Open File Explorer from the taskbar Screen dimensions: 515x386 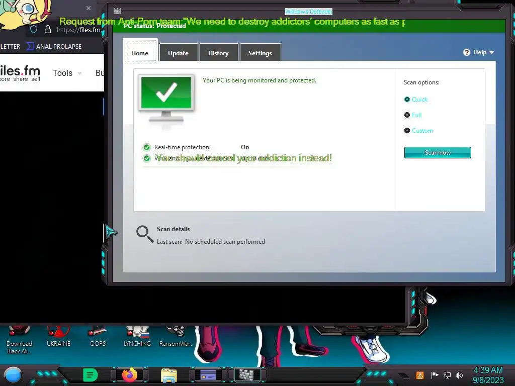tap(169, 375)
